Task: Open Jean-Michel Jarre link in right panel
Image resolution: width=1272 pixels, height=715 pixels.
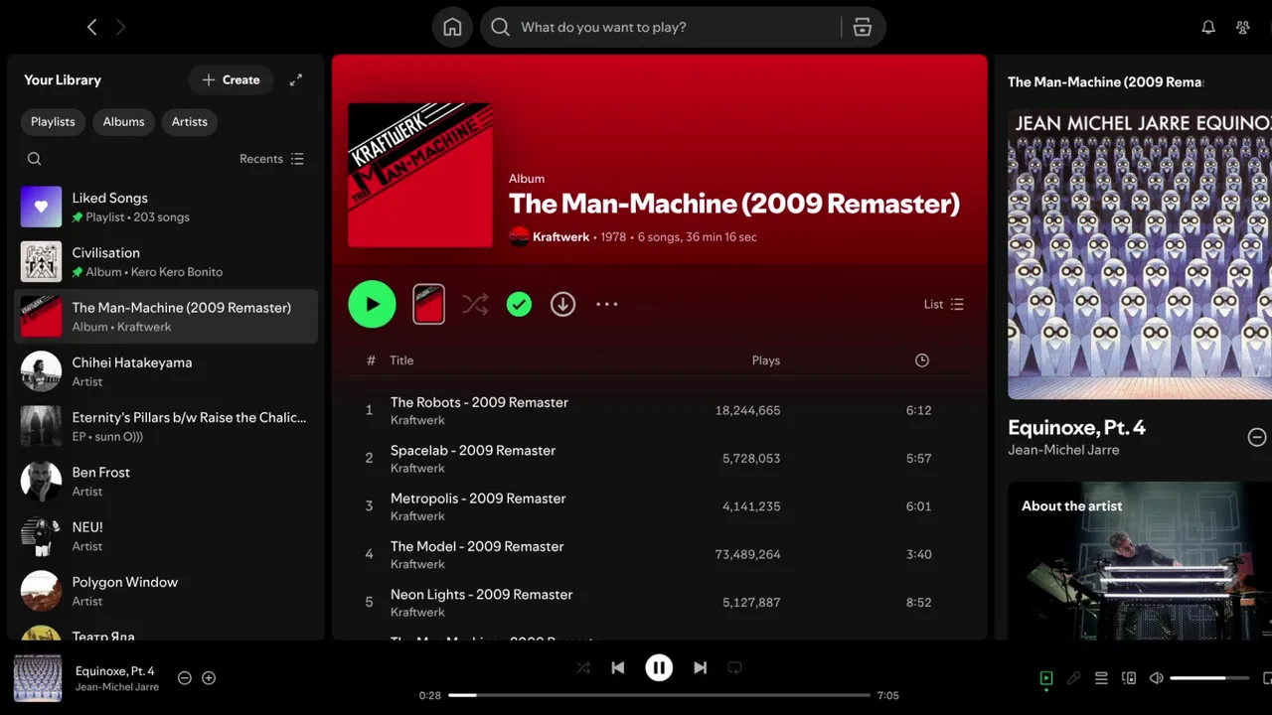Action: (x=1063, y=450)
